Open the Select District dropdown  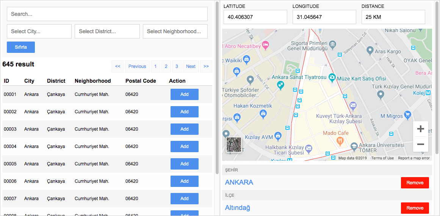click(x=107, y=31)
